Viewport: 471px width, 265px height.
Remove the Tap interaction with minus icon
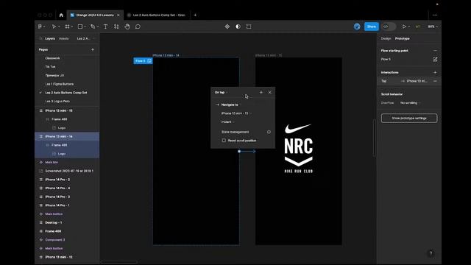pos(435,81)
